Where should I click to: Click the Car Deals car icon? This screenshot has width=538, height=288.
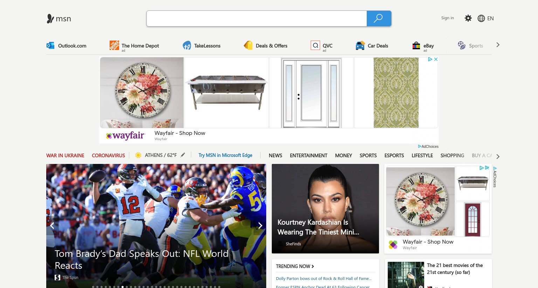pyautogui.click(x=360, y=46)
